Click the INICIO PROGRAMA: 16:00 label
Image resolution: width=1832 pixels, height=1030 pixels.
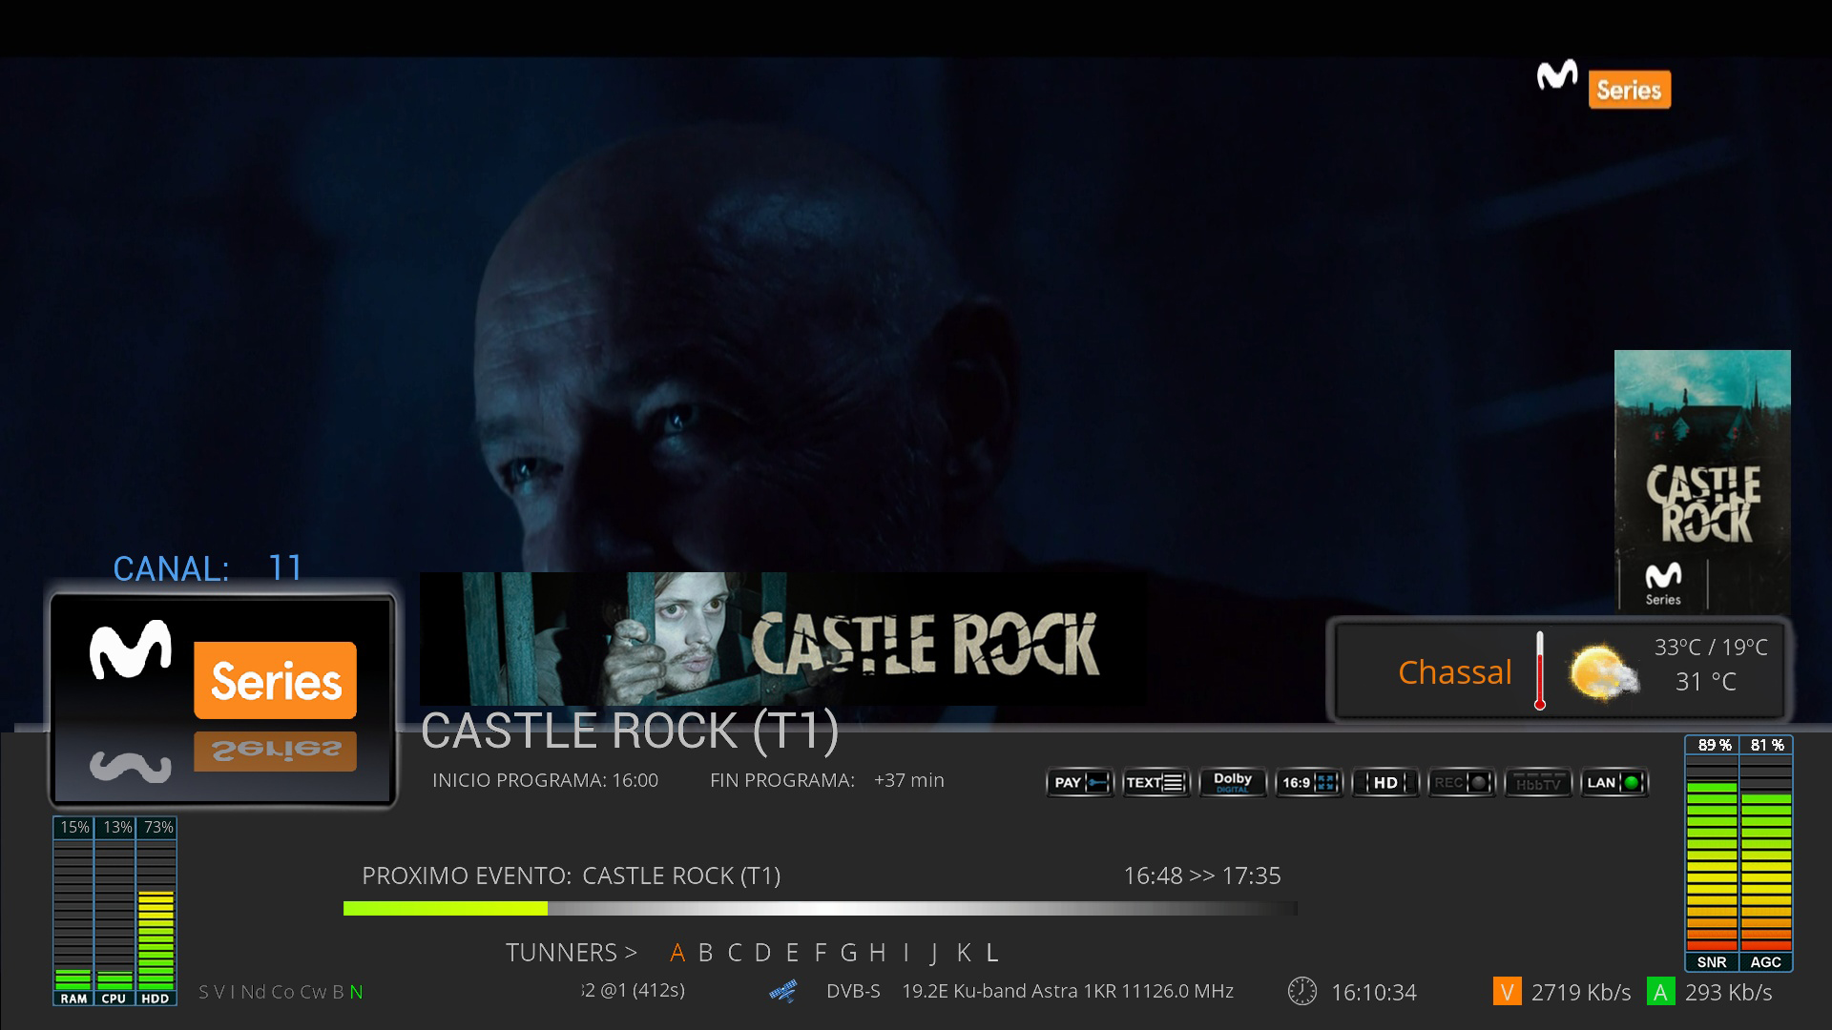tap(545, 780)
